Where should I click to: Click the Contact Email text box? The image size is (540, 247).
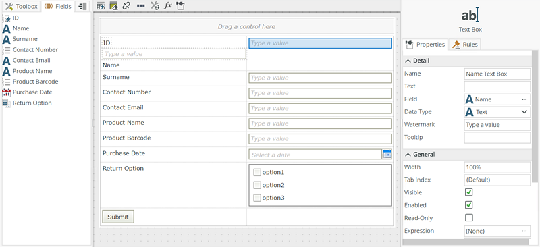[320, 108]
